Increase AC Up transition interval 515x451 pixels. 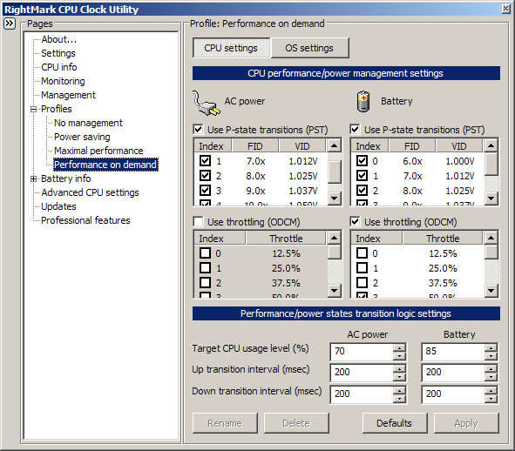[399, 369]
